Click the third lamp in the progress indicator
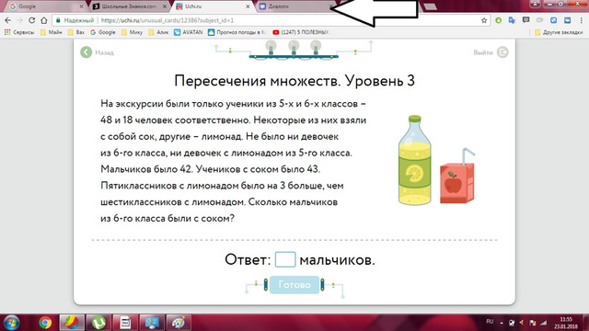This screenshot has height=331, width=589. click(316, 48)
